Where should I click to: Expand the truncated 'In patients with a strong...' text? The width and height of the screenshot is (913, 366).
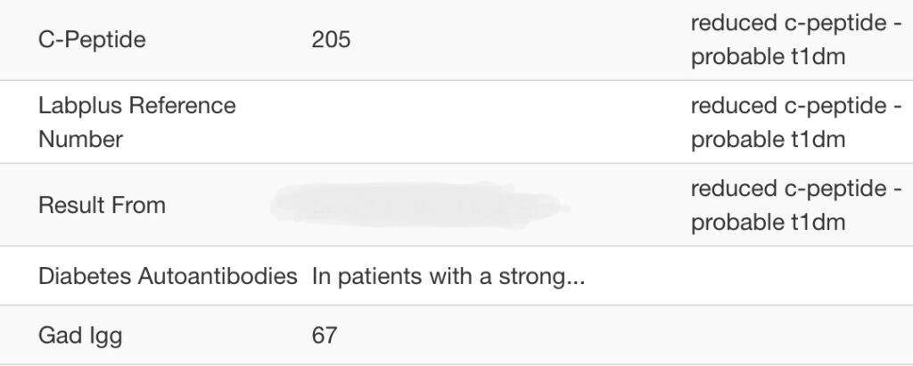click(448, 276)
